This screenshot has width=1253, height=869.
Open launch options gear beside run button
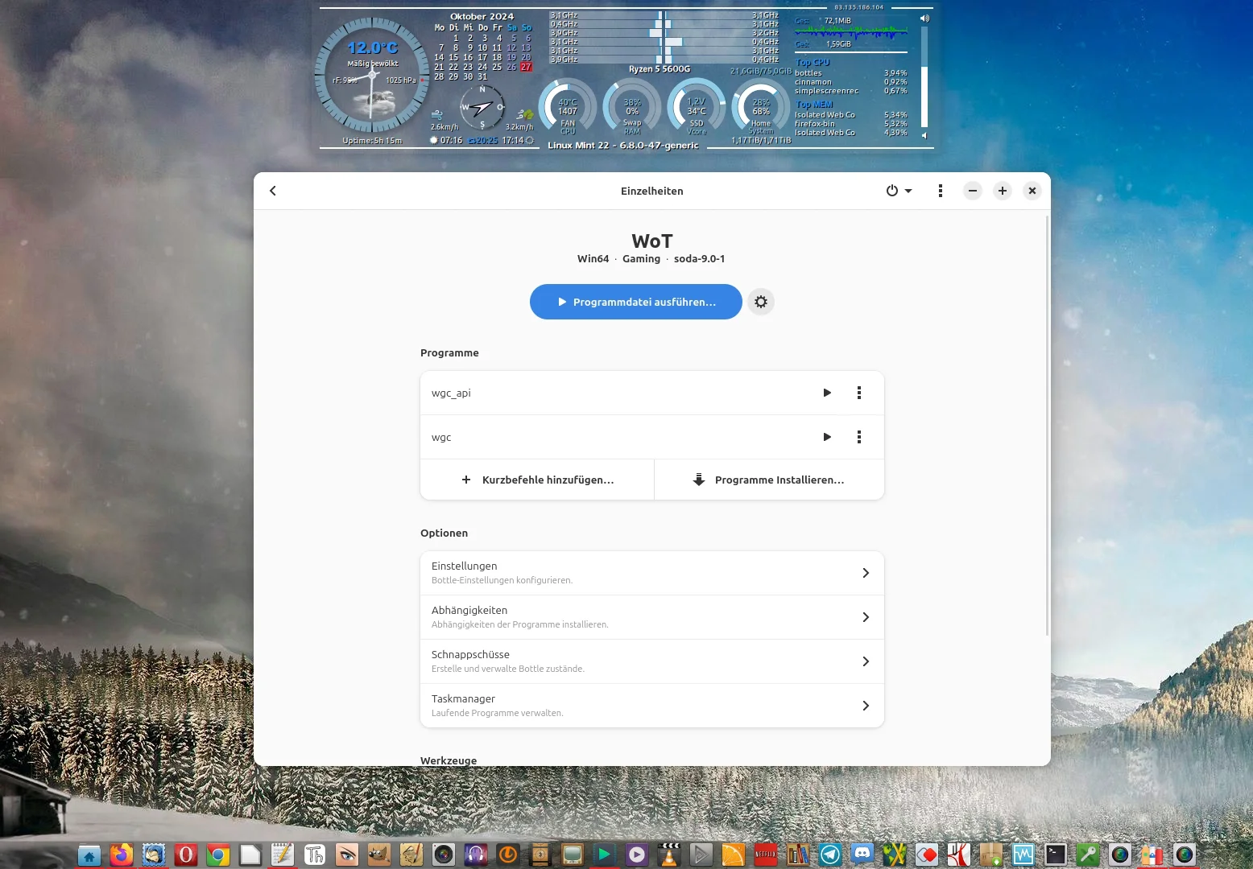(x=761, y=302)
